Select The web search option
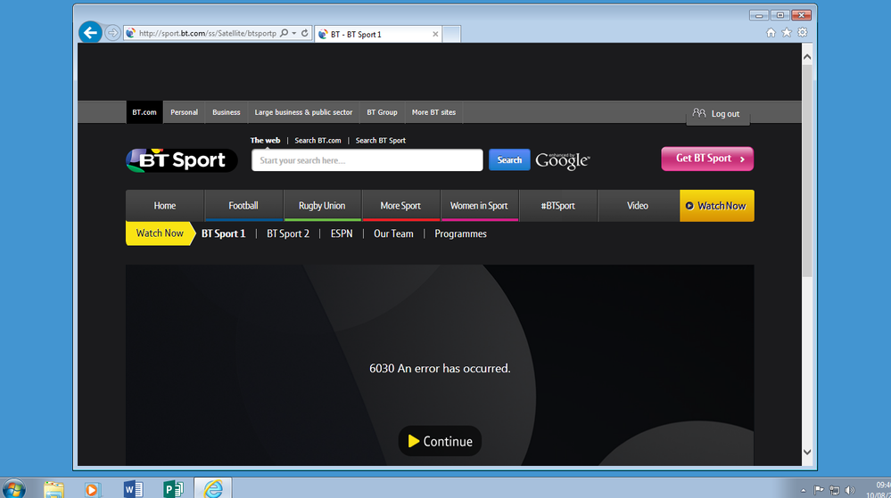The width and height of the screenshot is (891, 498). (266, 140)
